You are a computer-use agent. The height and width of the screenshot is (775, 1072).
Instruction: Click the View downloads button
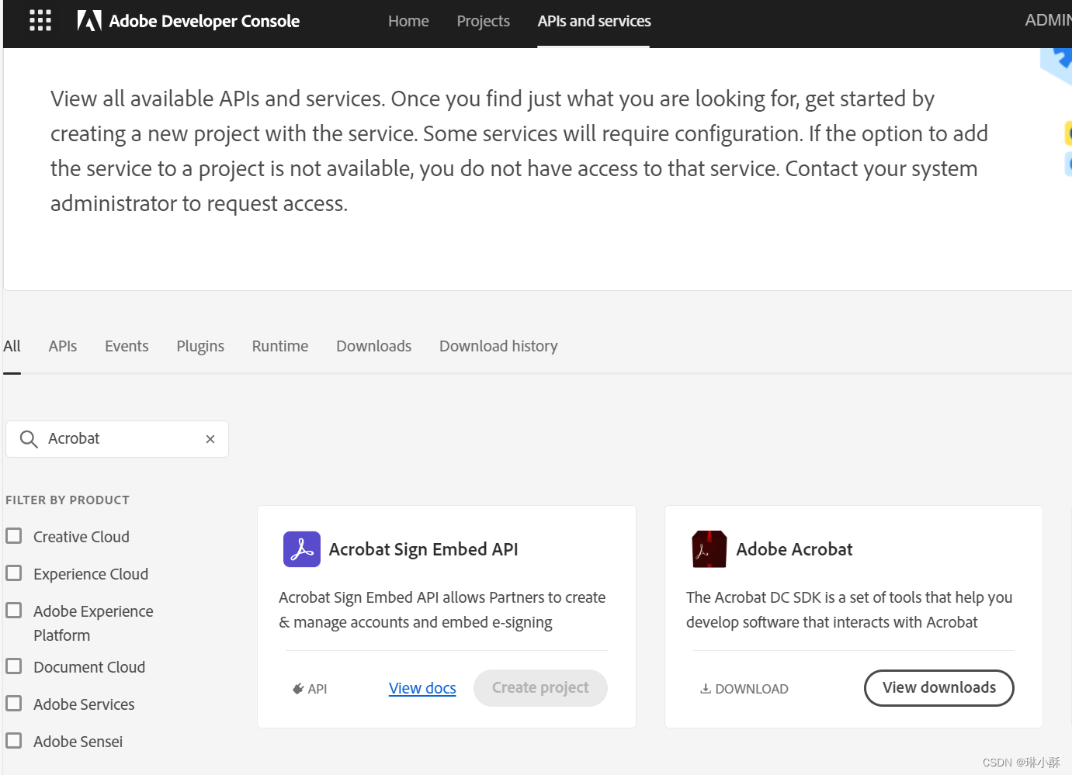(938, 688)
